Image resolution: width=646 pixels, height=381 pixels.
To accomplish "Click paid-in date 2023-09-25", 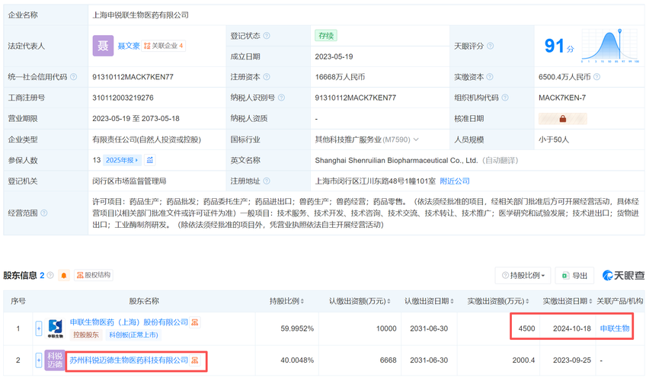I will [x=572, y=360].
